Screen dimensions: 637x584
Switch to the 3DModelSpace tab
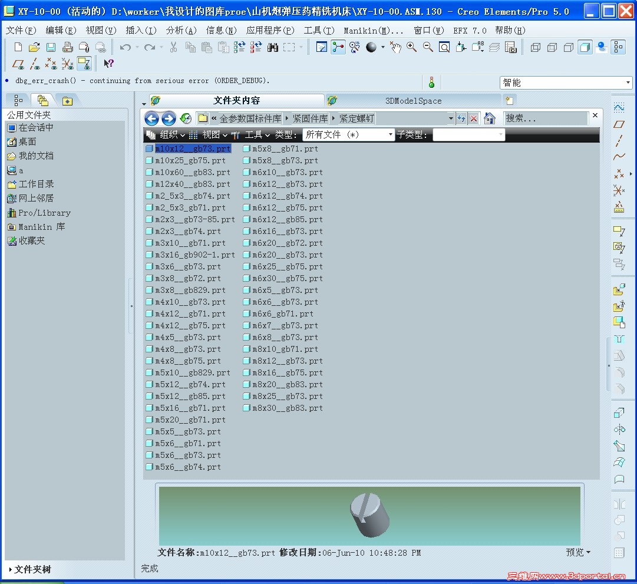tap(413, 101)
